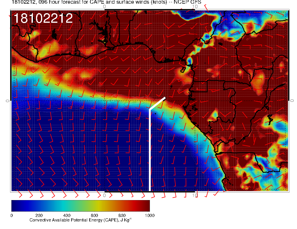The height and width of the screenshot is (229, 297).
Task: Click the colorbar tick label 800
Action: pos(121,216)
